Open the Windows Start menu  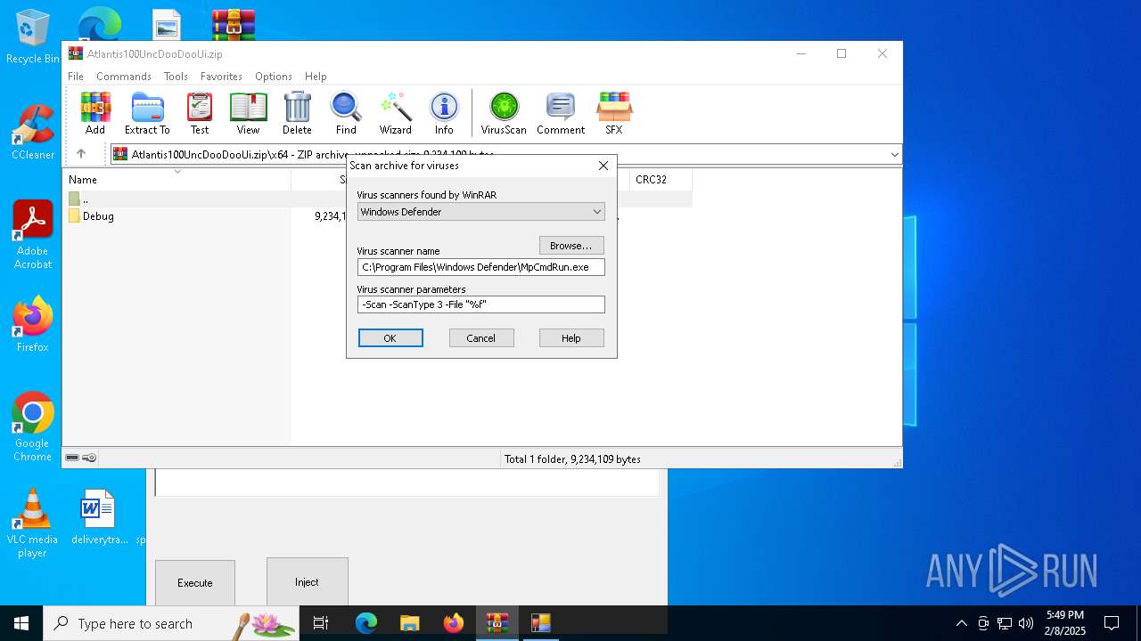pyautogui.click(x=21, y=623)
